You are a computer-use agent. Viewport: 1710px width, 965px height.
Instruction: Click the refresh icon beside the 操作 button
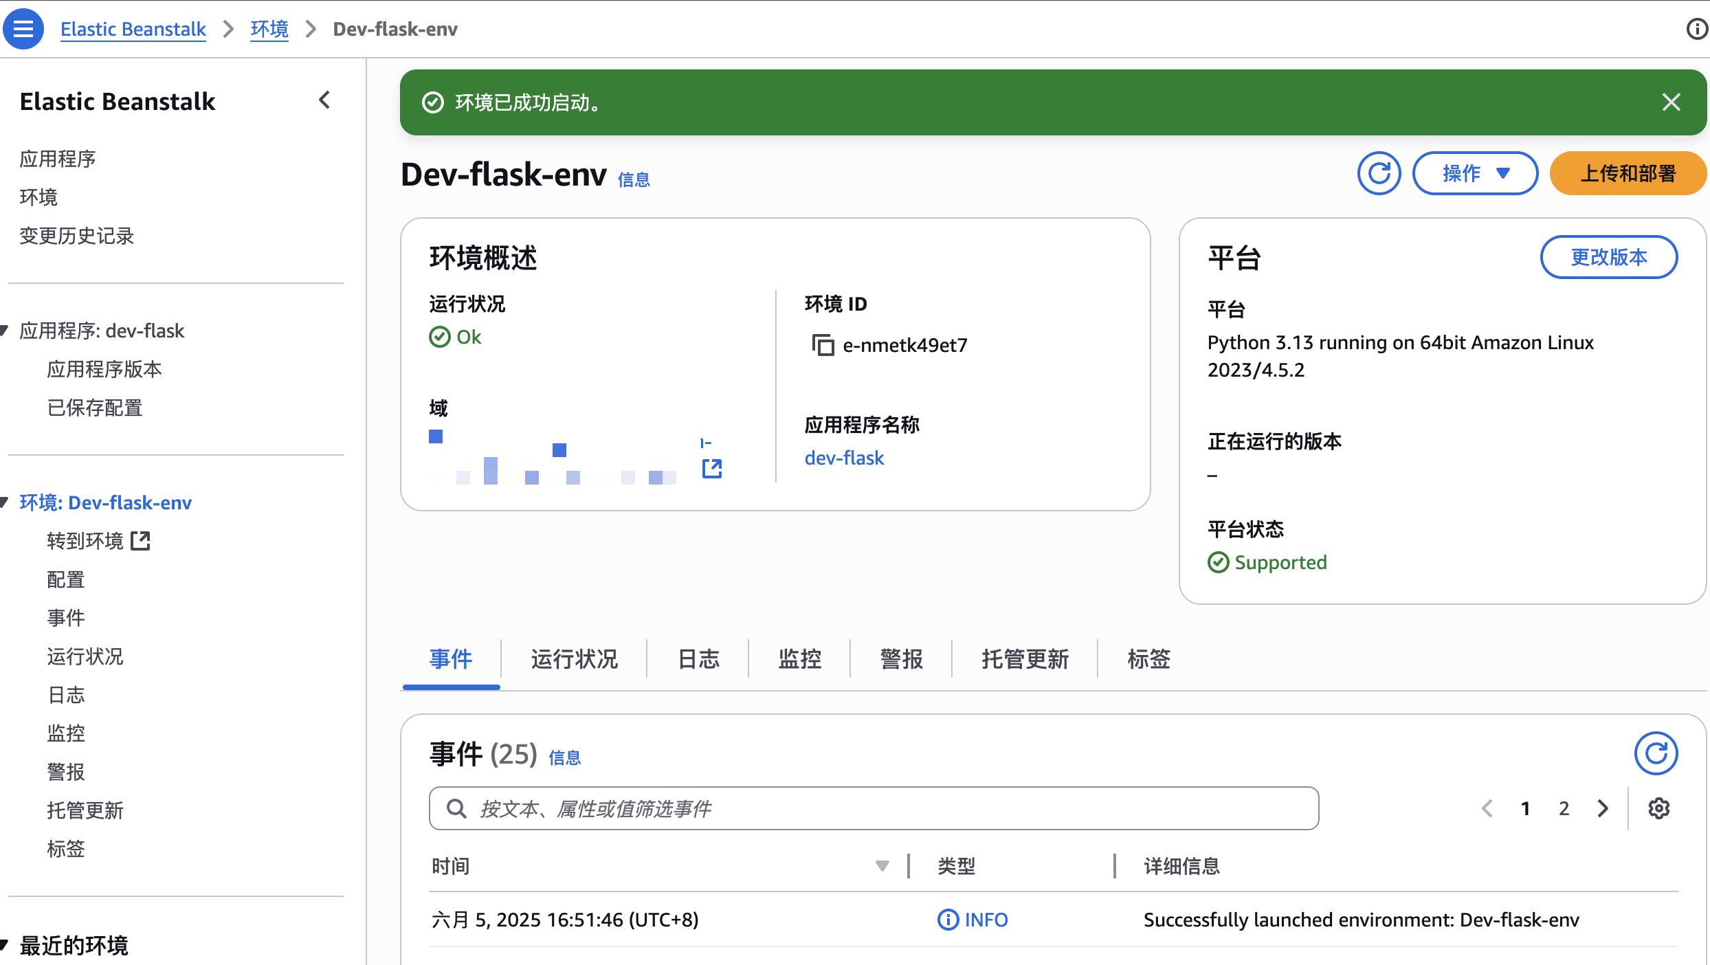(x=1379, y=173)
